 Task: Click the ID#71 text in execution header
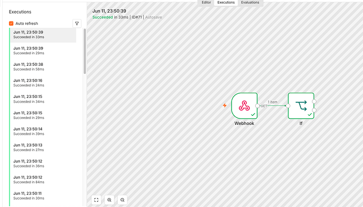(x=137, y=17)
